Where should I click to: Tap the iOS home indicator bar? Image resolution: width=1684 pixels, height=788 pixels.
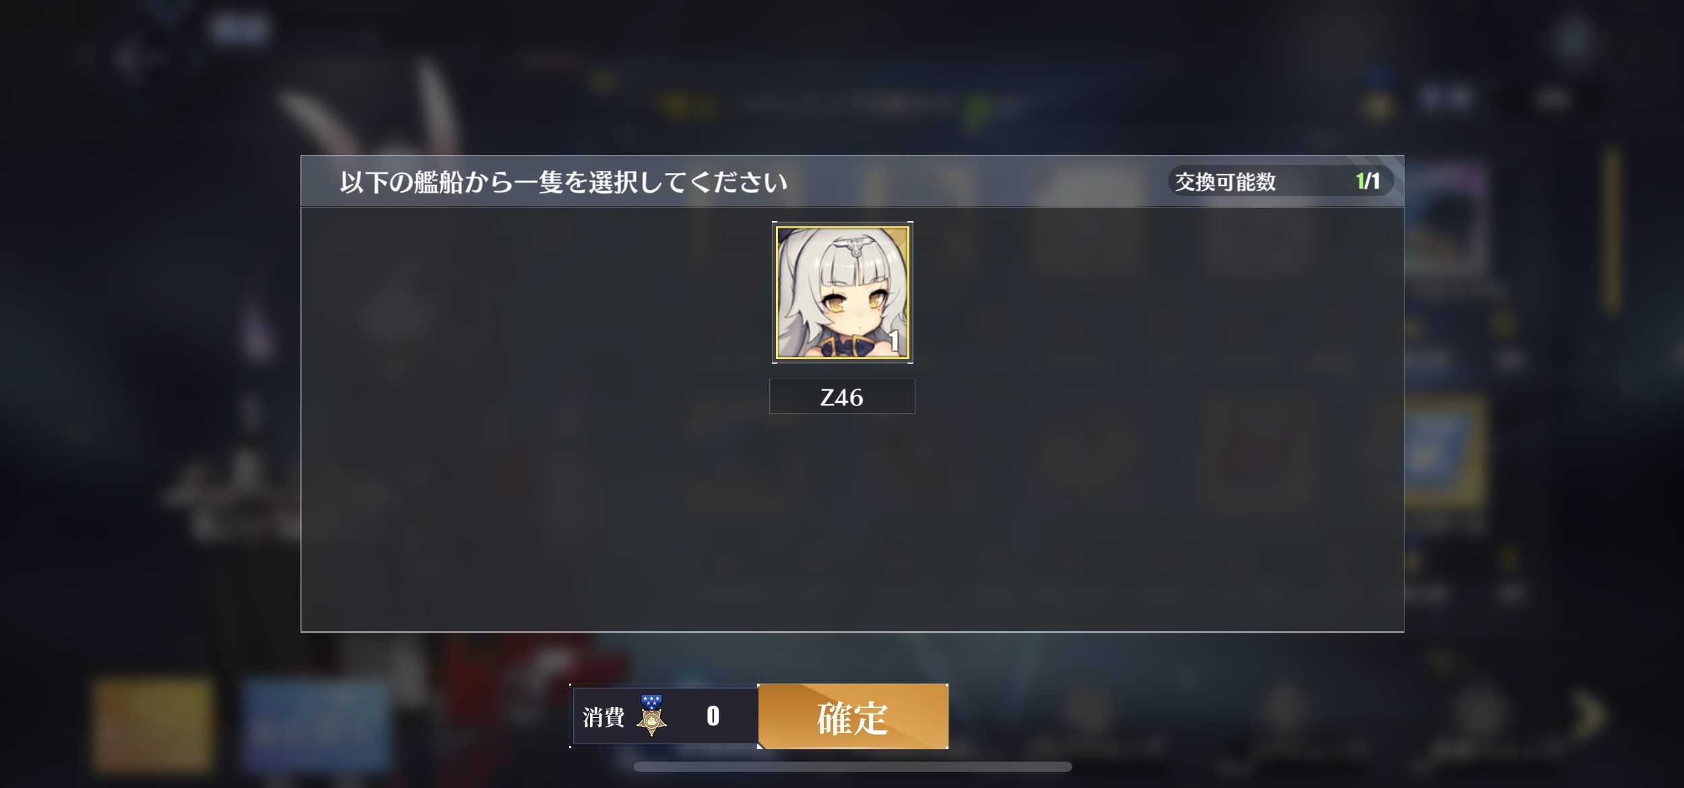pyautogui.click(x=853, y=766)
